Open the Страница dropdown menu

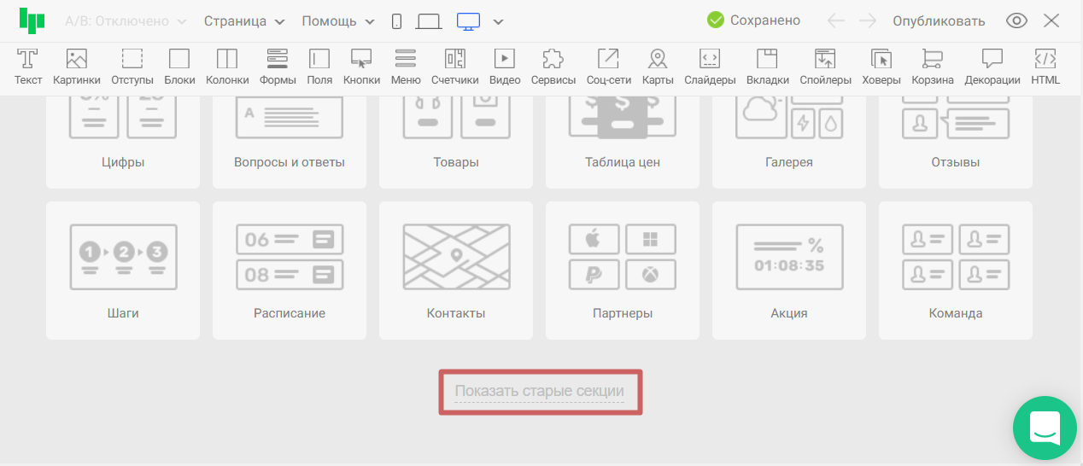[243, 21]
